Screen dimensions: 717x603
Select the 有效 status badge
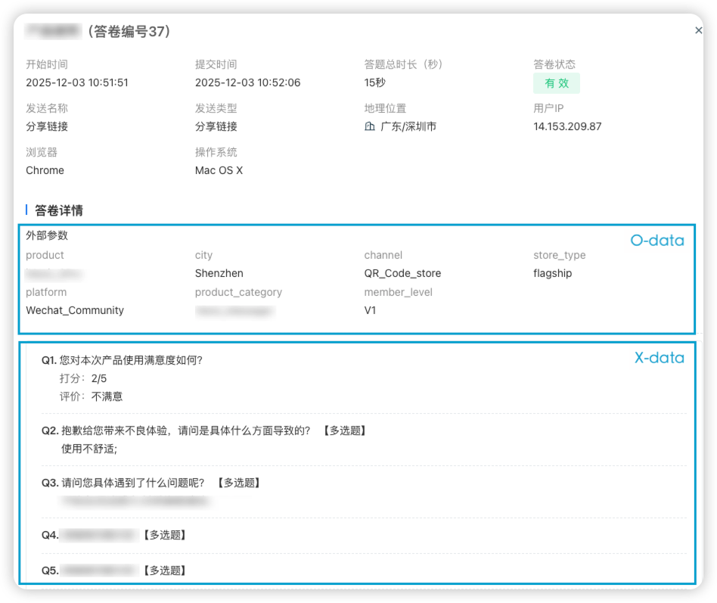pos(557,84)
